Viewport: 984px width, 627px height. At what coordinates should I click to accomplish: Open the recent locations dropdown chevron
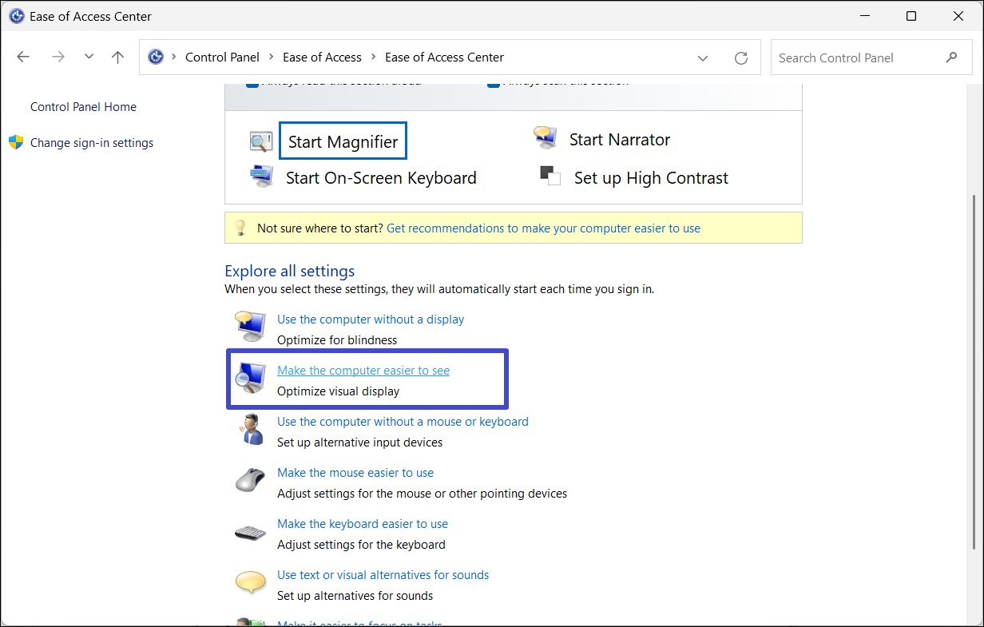click(x=89, y=58)
